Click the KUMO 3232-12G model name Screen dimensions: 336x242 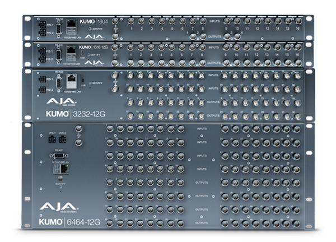[x=76, y=114]
